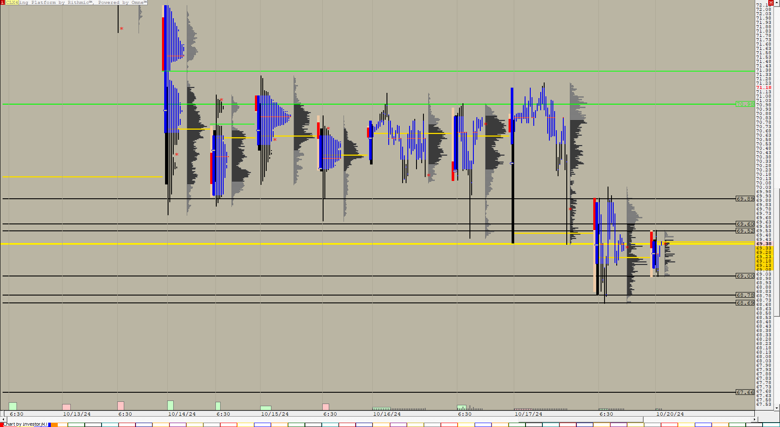The image size is (780, 427).
Task: Click the red M icon at top right
Action: 771,3
